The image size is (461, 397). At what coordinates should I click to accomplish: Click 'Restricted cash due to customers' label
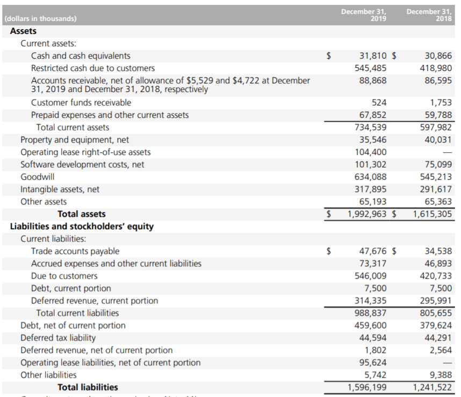93,68
